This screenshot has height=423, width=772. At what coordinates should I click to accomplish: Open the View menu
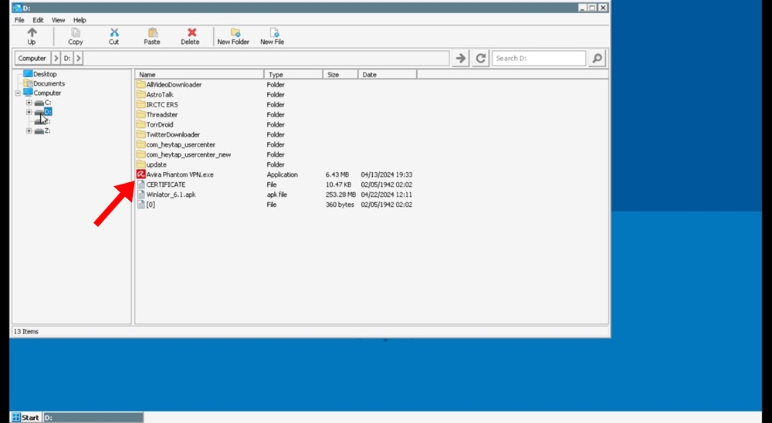coord(58,20)
